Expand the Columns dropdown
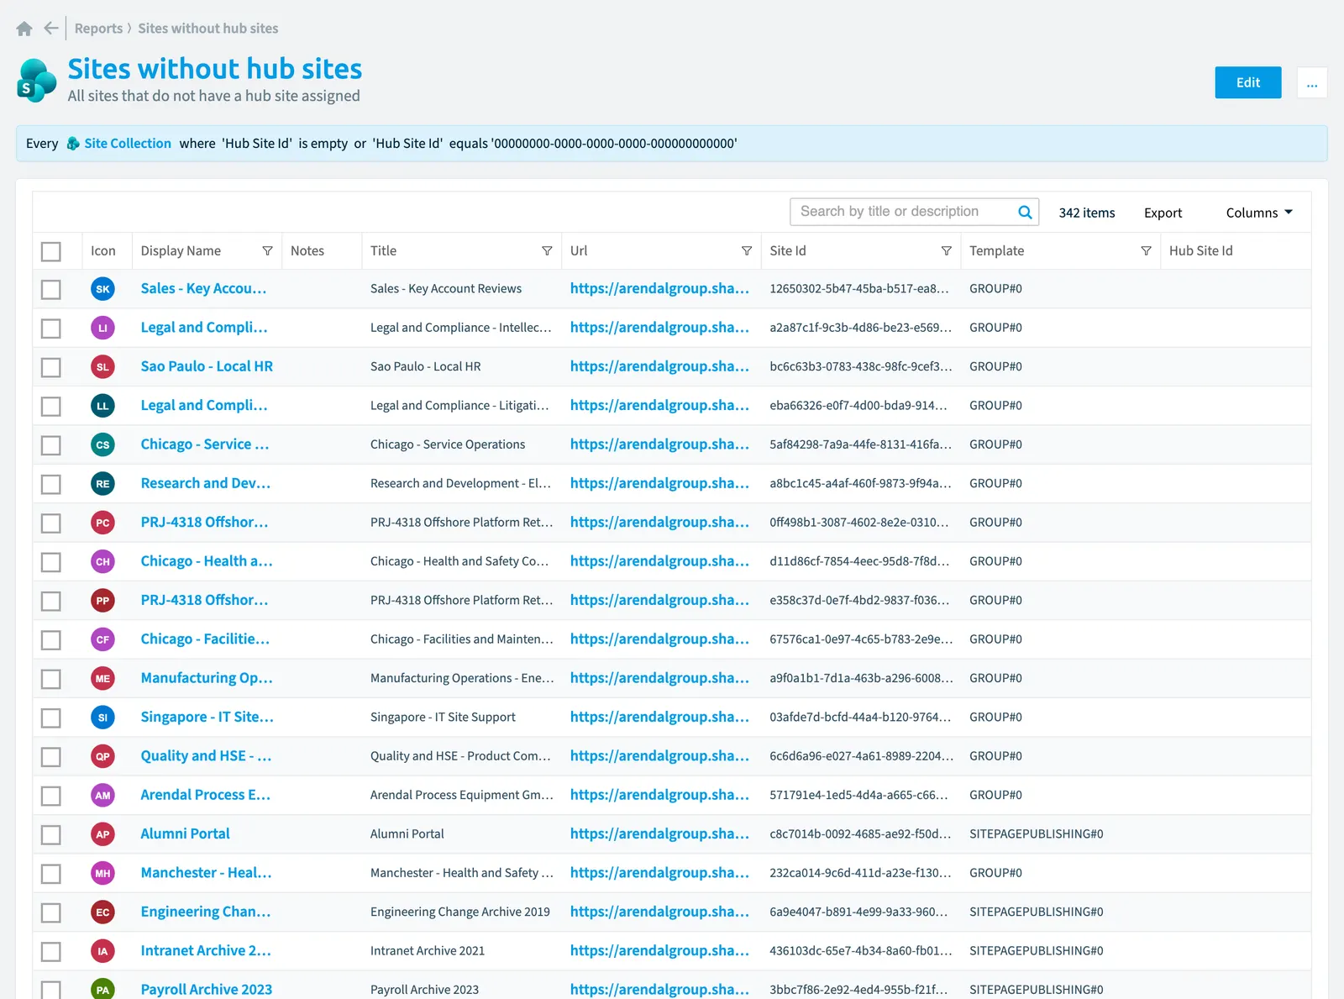 [x=1258, y=213]
